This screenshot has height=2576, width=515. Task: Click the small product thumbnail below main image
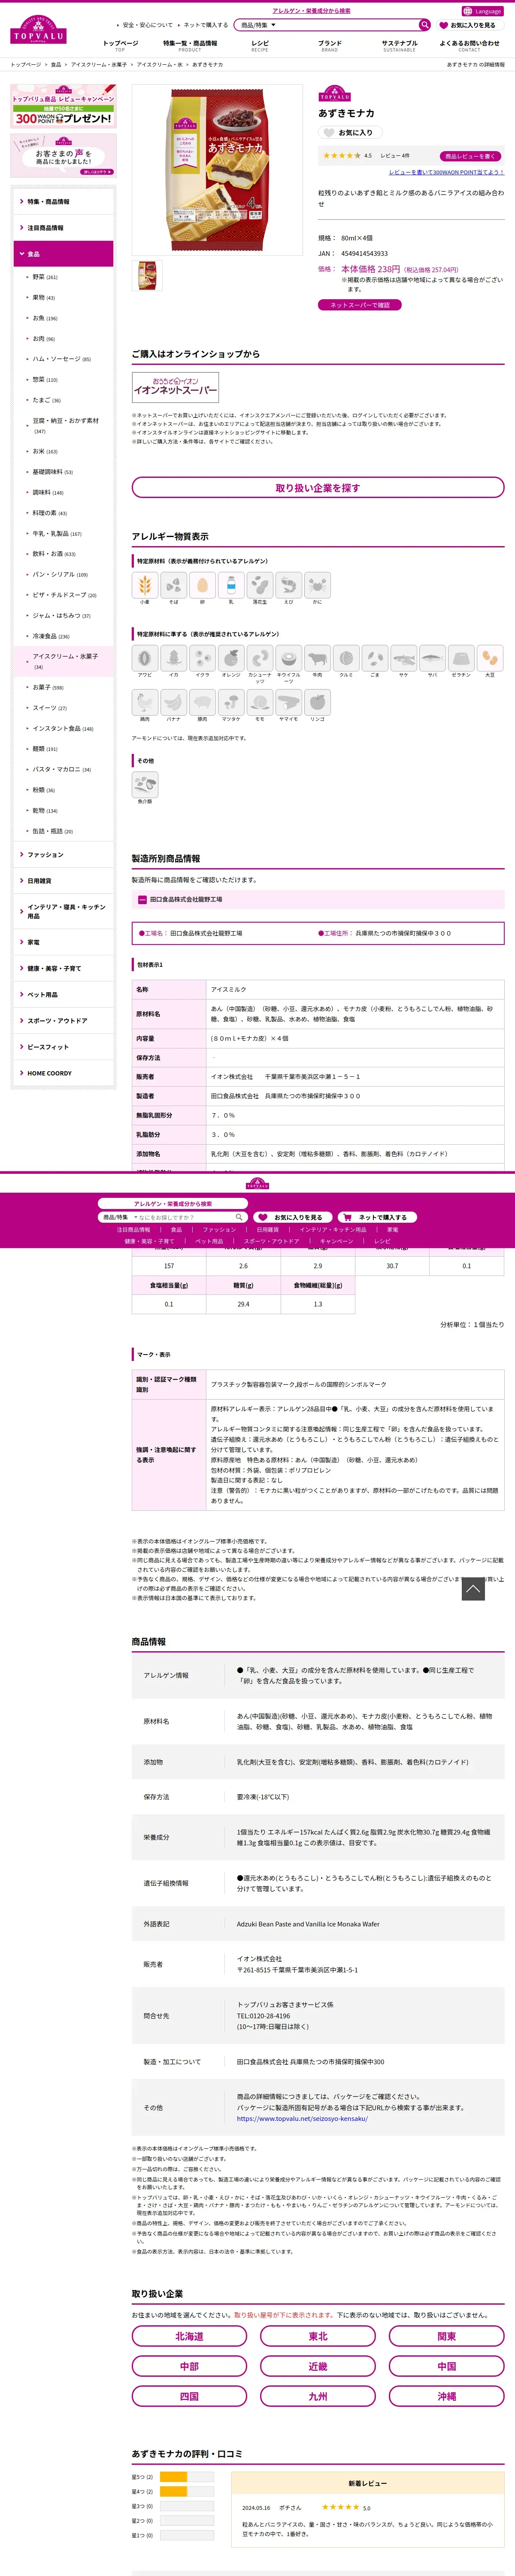click(x=148, y=275)
